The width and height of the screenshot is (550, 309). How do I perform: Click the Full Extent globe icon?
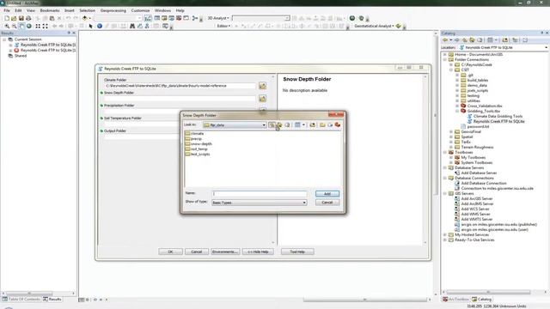pos(29,27)
